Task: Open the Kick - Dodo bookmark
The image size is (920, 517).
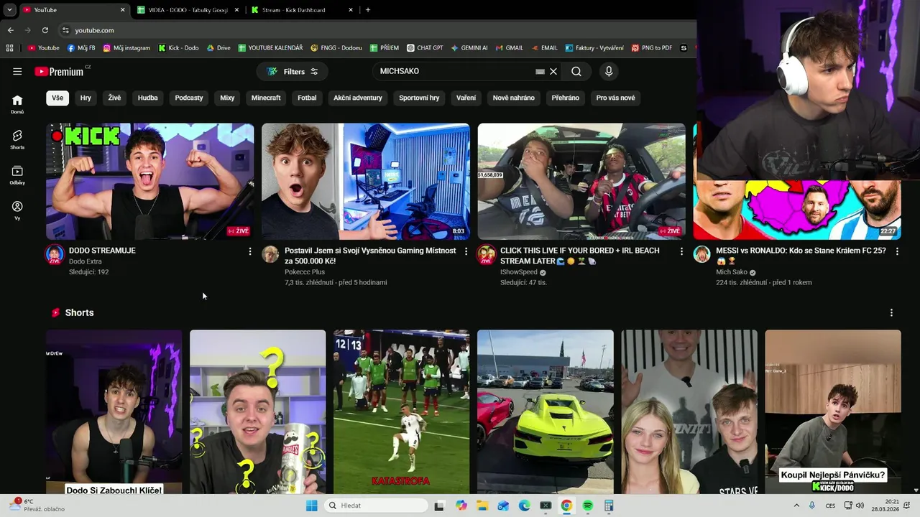Action: click(x=178, y=48)
